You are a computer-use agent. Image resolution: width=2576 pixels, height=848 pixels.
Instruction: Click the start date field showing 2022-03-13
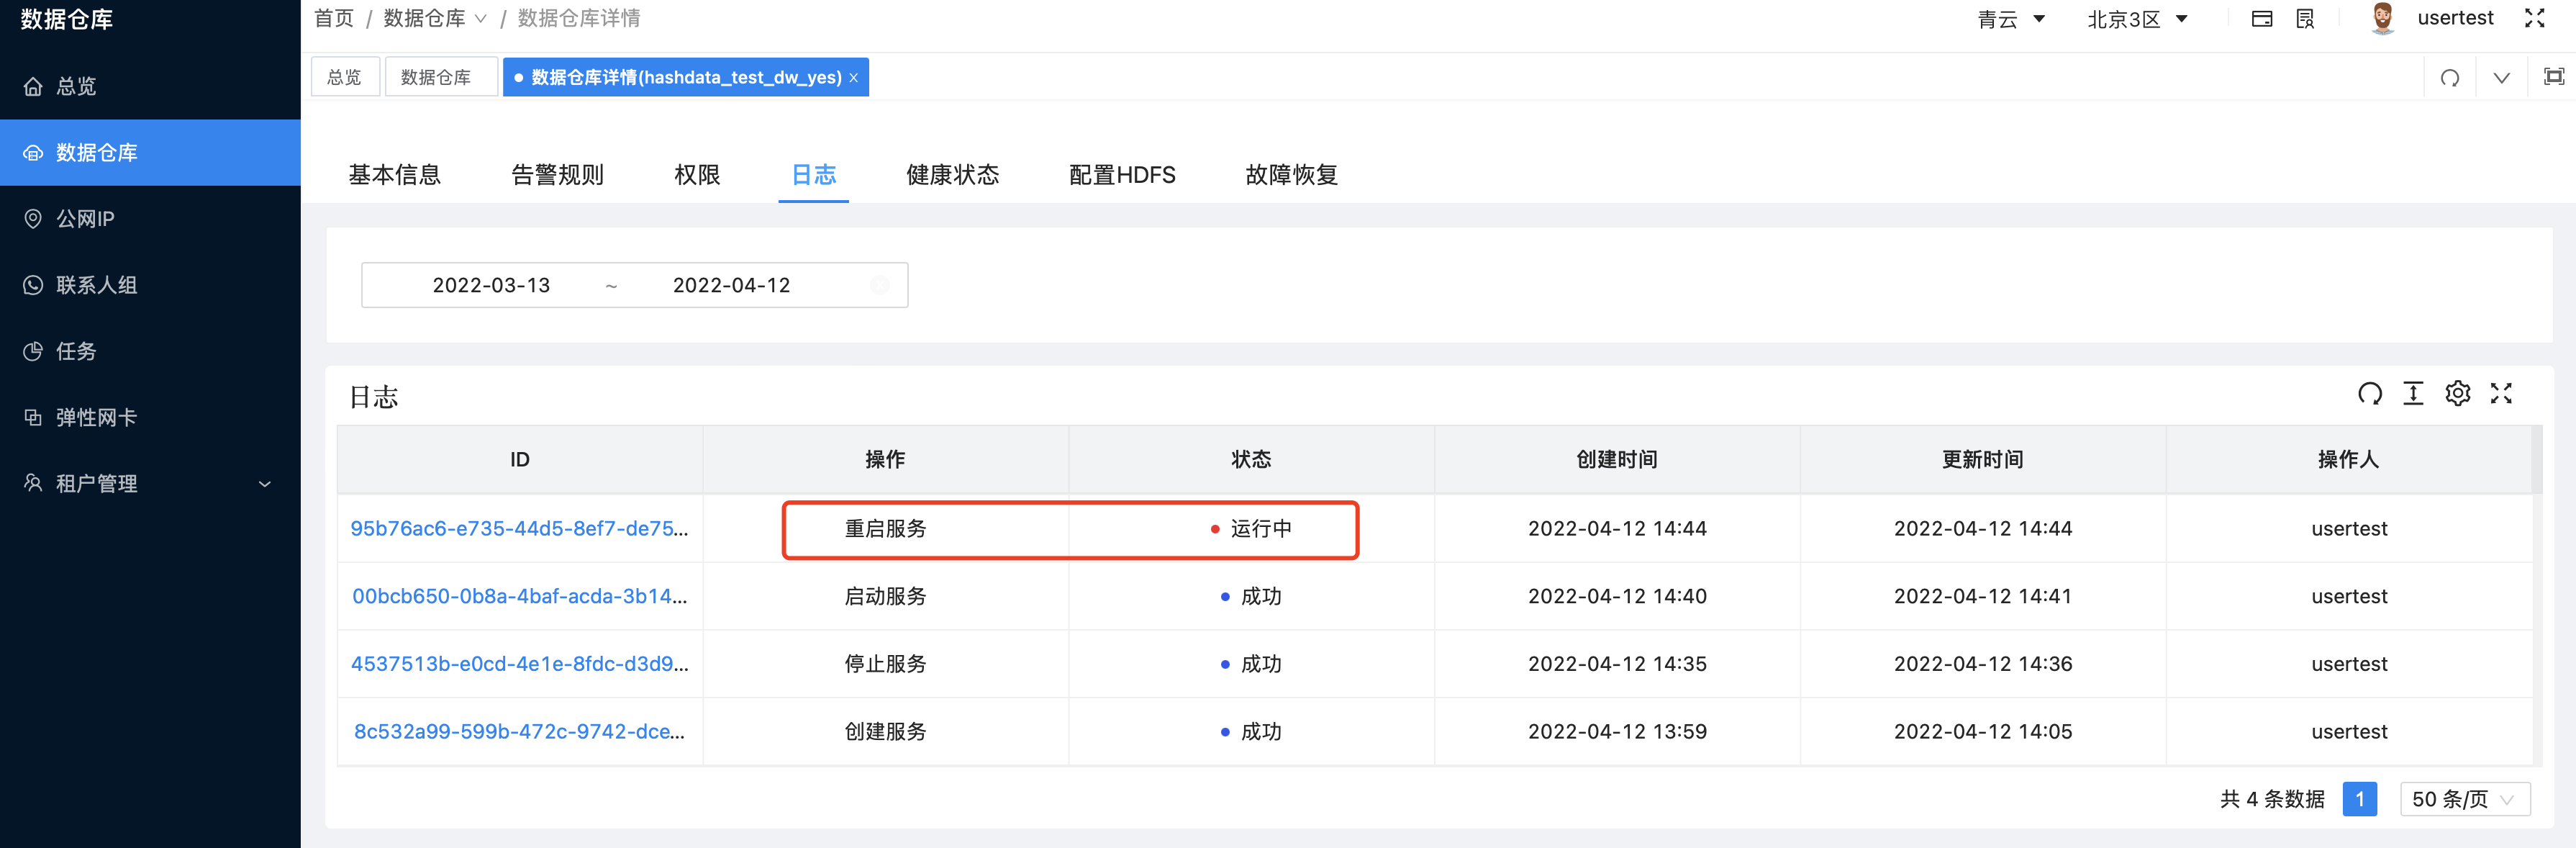pyautogui.click(x=491, y=285)
